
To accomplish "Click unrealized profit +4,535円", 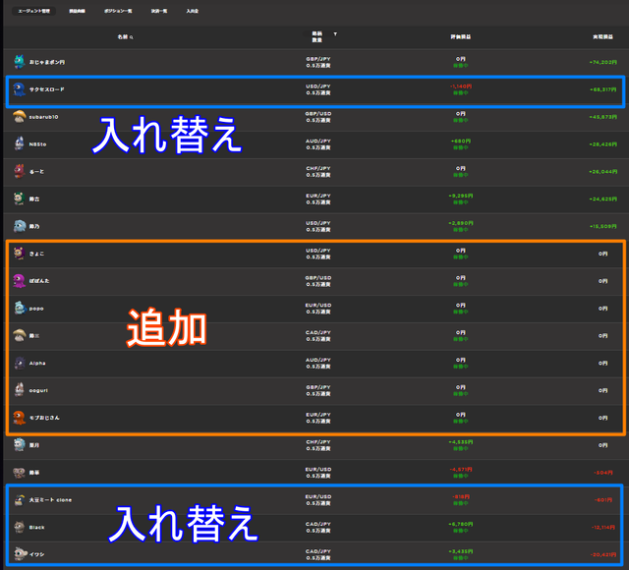I will [x=461, y=441].
